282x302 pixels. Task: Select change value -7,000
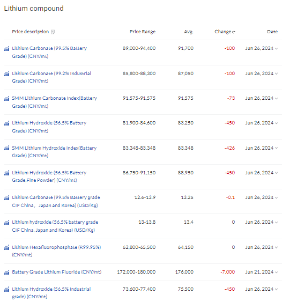(228, 272)
